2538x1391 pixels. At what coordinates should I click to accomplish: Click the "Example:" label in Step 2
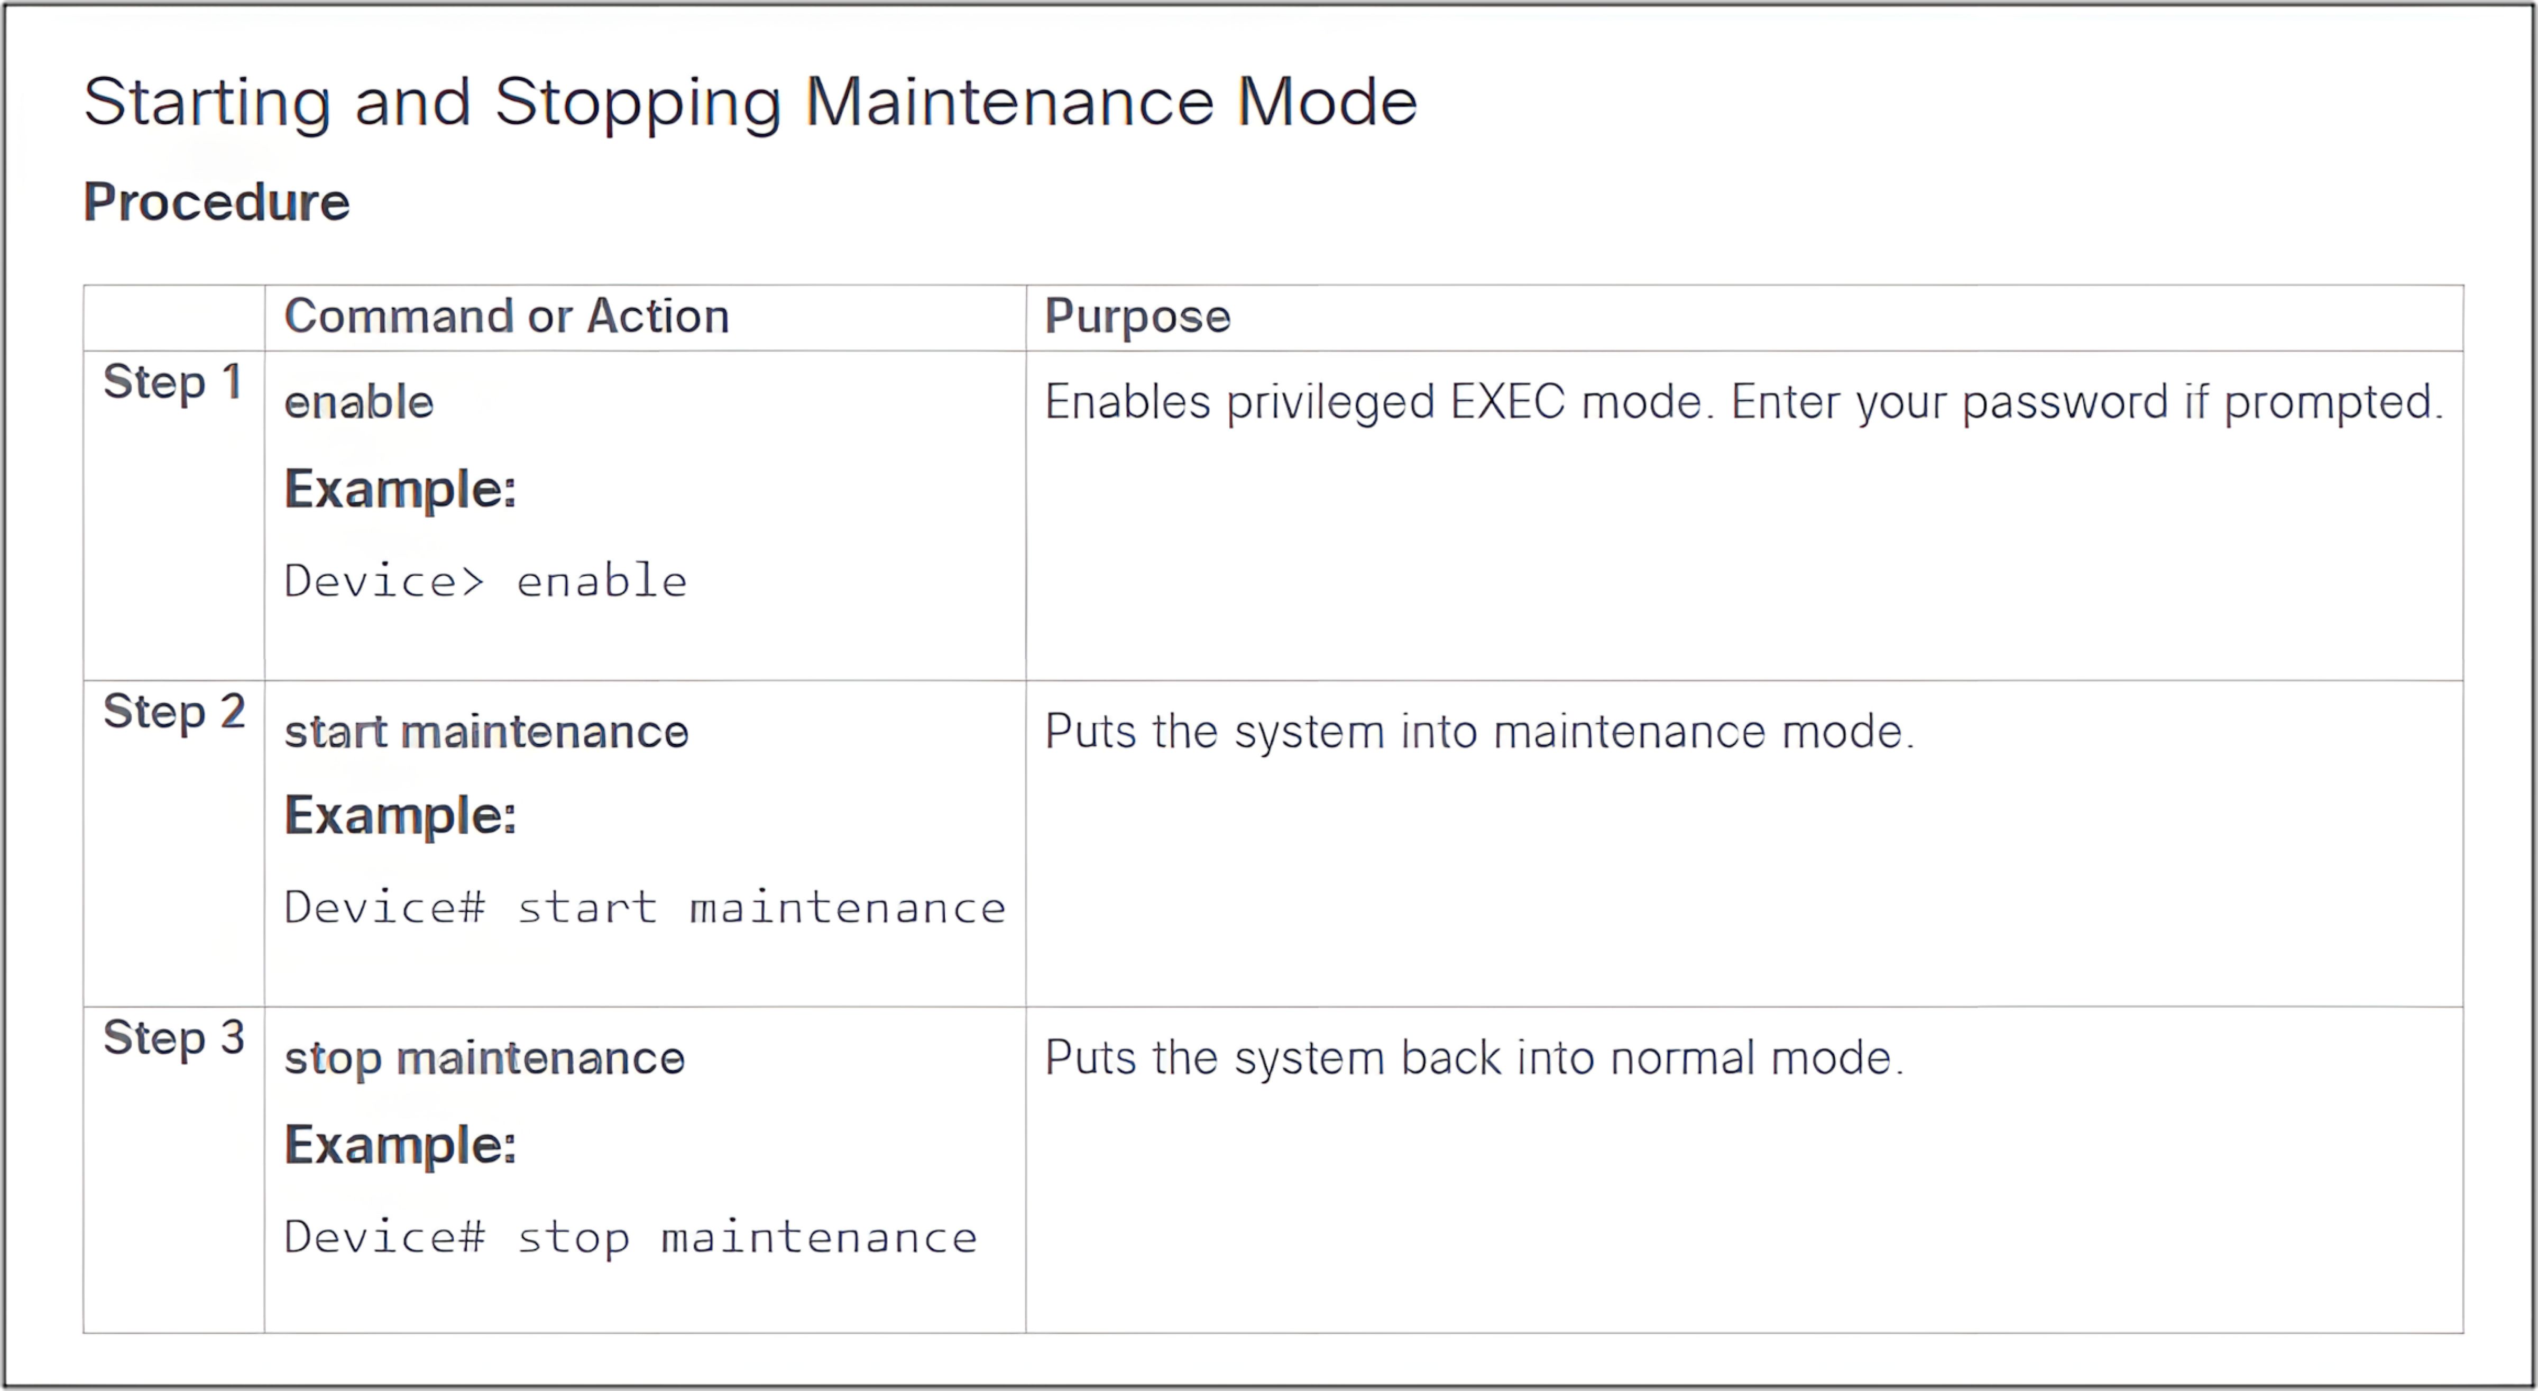coord(400,817)
